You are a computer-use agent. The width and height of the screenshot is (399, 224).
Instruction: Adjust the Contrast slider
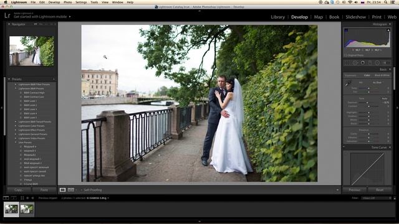[368, 106]
